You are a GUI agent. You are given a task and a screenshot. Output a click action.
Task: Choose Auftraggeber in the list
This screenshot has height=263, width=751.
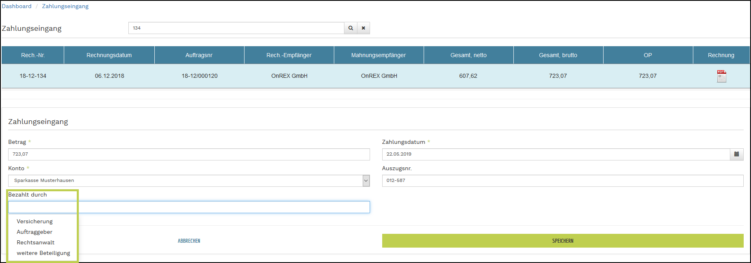(35, 232)
